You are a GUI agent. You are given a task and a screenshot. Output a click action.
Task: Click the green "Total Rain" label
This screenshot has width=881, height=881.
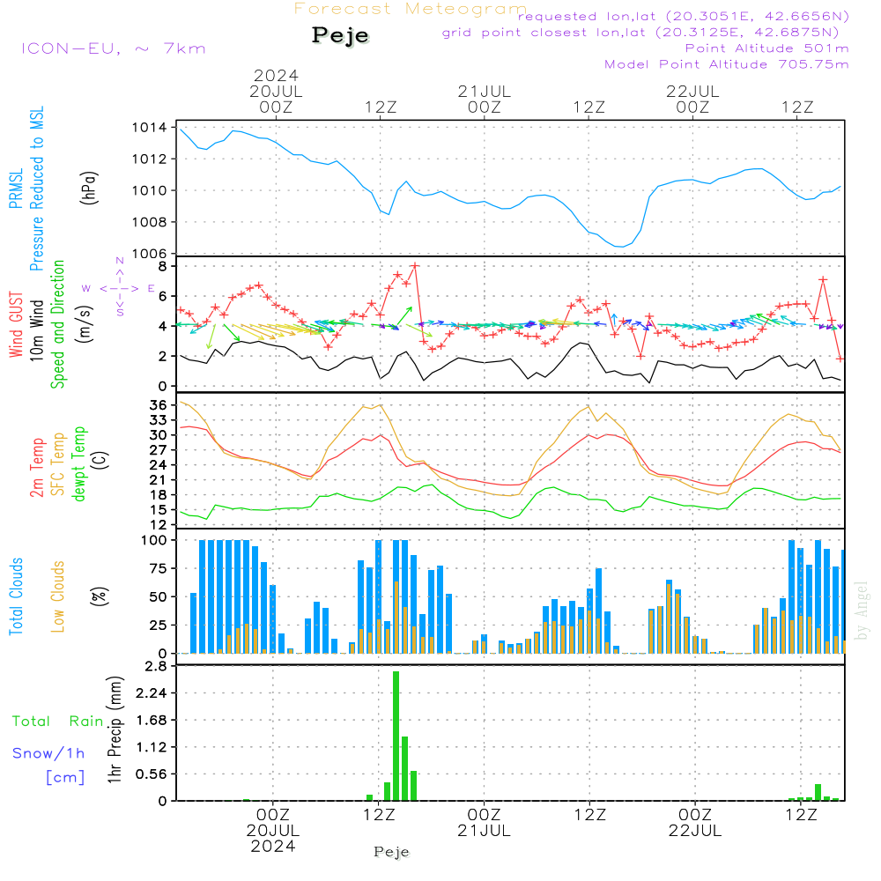tap(58, 722)
